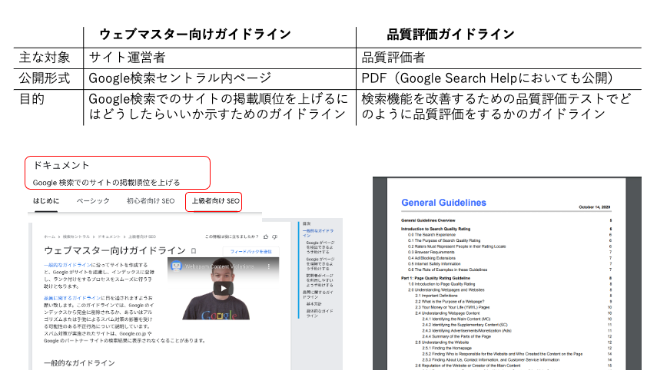
Task: Click the 目的 row label
Action: click(x=32, y=99)
